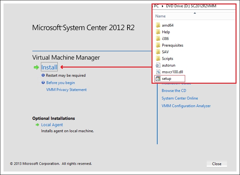Click the msvcr100.dll file icon
The image size is (240, 175).
158,72
